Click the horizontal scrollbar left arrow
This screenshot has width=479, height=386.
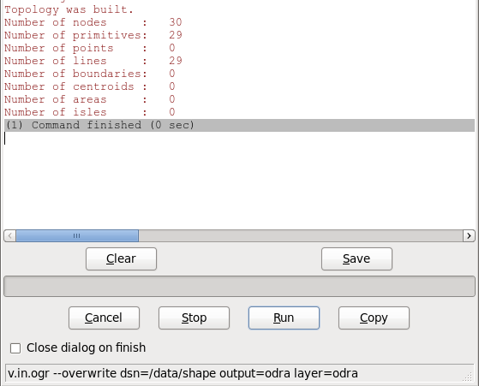[x=9, y=236]
